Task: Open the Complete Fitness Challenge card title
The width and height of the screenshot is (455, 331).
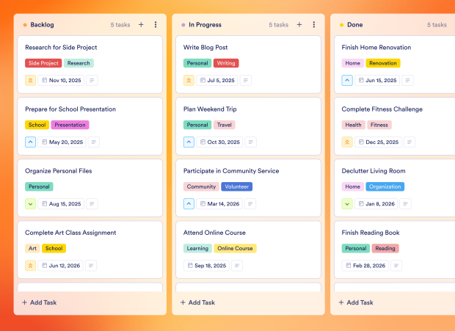Action: tap(382, 109)
